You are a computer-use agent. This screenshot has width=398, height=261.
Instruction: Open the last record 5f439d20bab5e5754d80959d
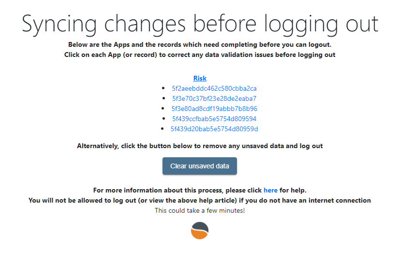pos(214,129)
